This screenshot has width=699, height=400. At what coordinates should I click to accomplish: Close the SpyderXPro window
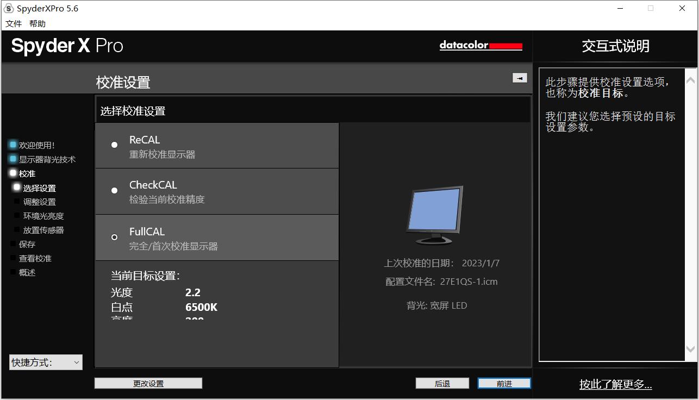tap(682, 8)
